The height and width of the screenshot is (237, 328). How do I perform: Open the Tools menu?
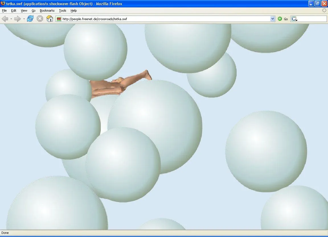tap(62, 11)
